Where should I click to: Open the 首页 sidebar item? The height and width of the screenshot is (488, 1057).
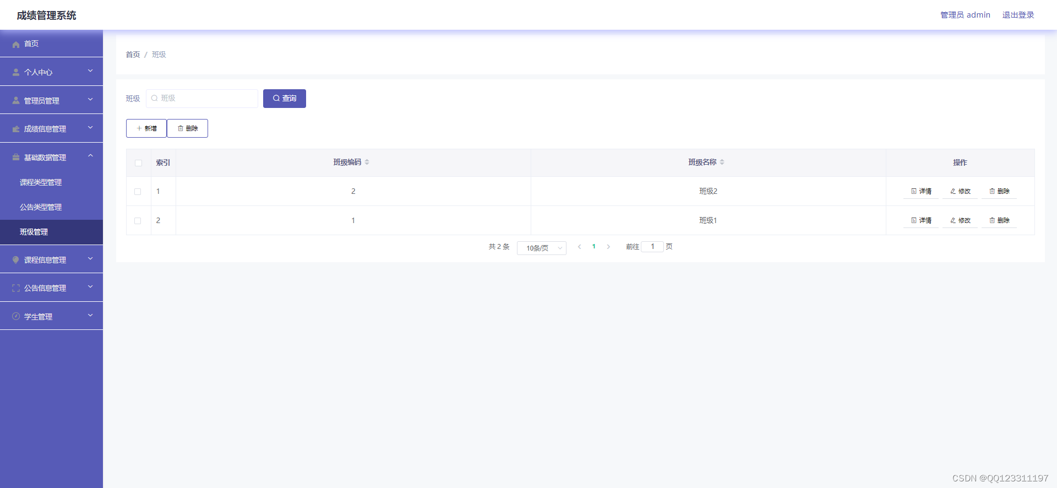51,44
